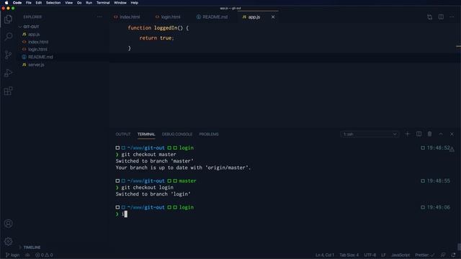Open the Selection menu
Screen dimensions: 461x259
(x=53, y=3)
